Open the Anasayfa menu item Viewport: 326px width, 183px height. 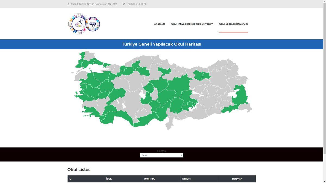pos(159,24)
